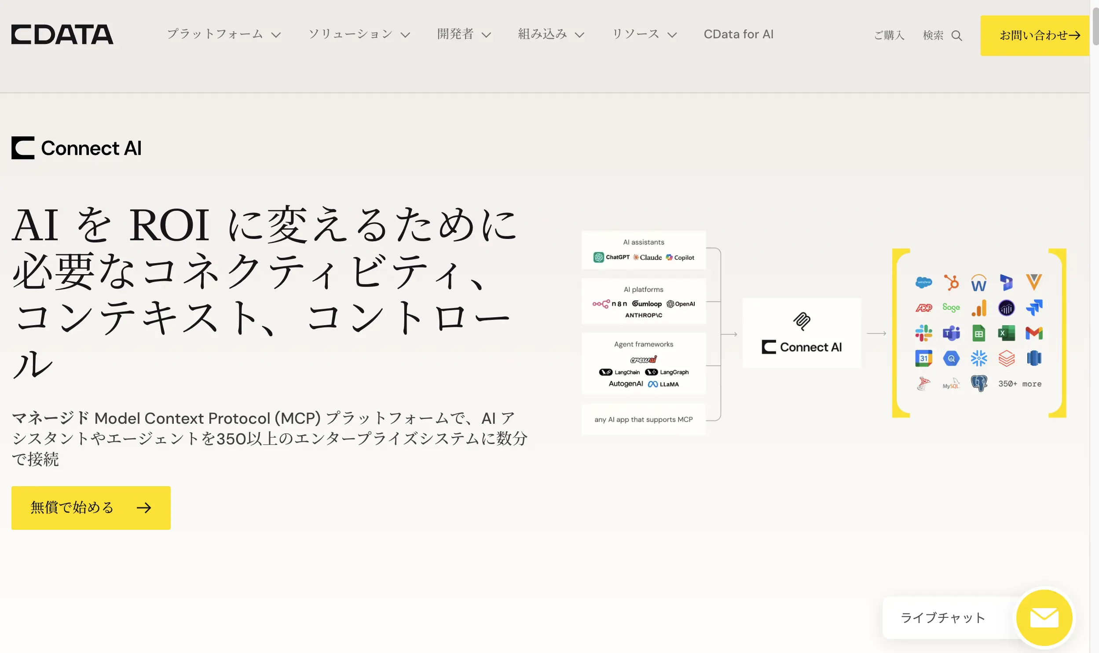The height and width of the screenshot is (653, 1099).
Task: Go to ご購入 purchase page
Action: coord(889,35)
